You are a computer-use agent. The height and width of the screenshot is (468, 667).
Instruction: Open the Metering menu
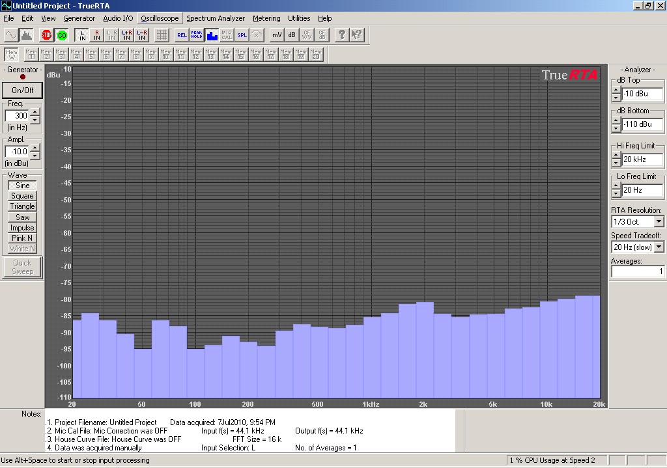[x=266, y=18]
